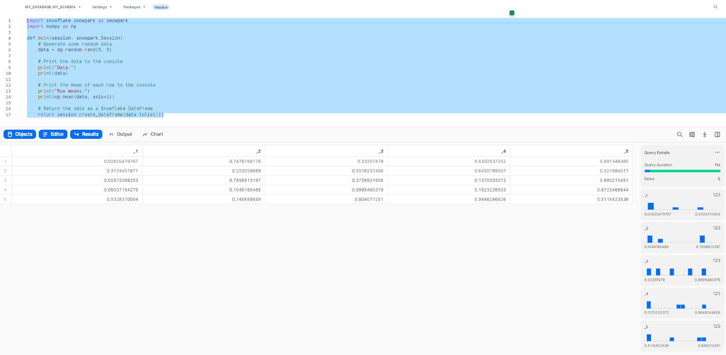Screen dimensions: 726x355
Task: Switch to the Output tab
Action: coord(121,134)
